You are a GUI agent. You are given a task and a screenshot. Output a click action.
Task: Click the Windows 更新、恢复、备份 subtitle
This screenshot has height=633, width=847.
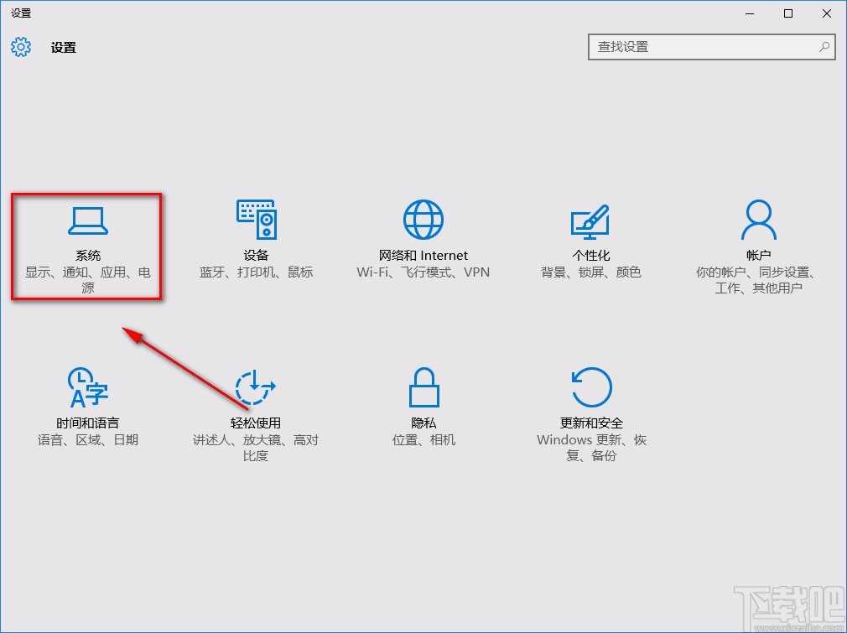[591, 447]
